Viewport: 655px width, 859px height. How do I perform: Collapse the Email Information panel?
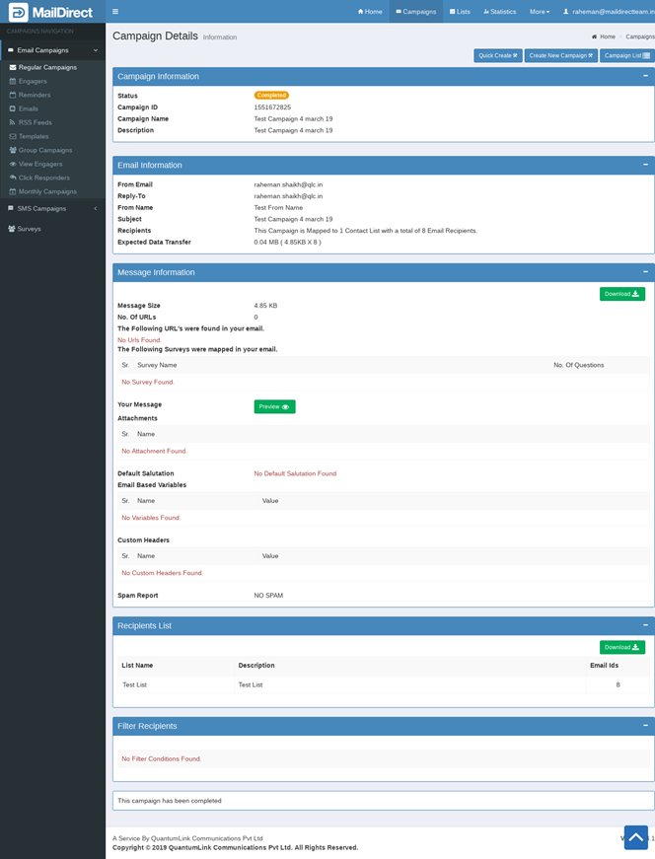645,165
